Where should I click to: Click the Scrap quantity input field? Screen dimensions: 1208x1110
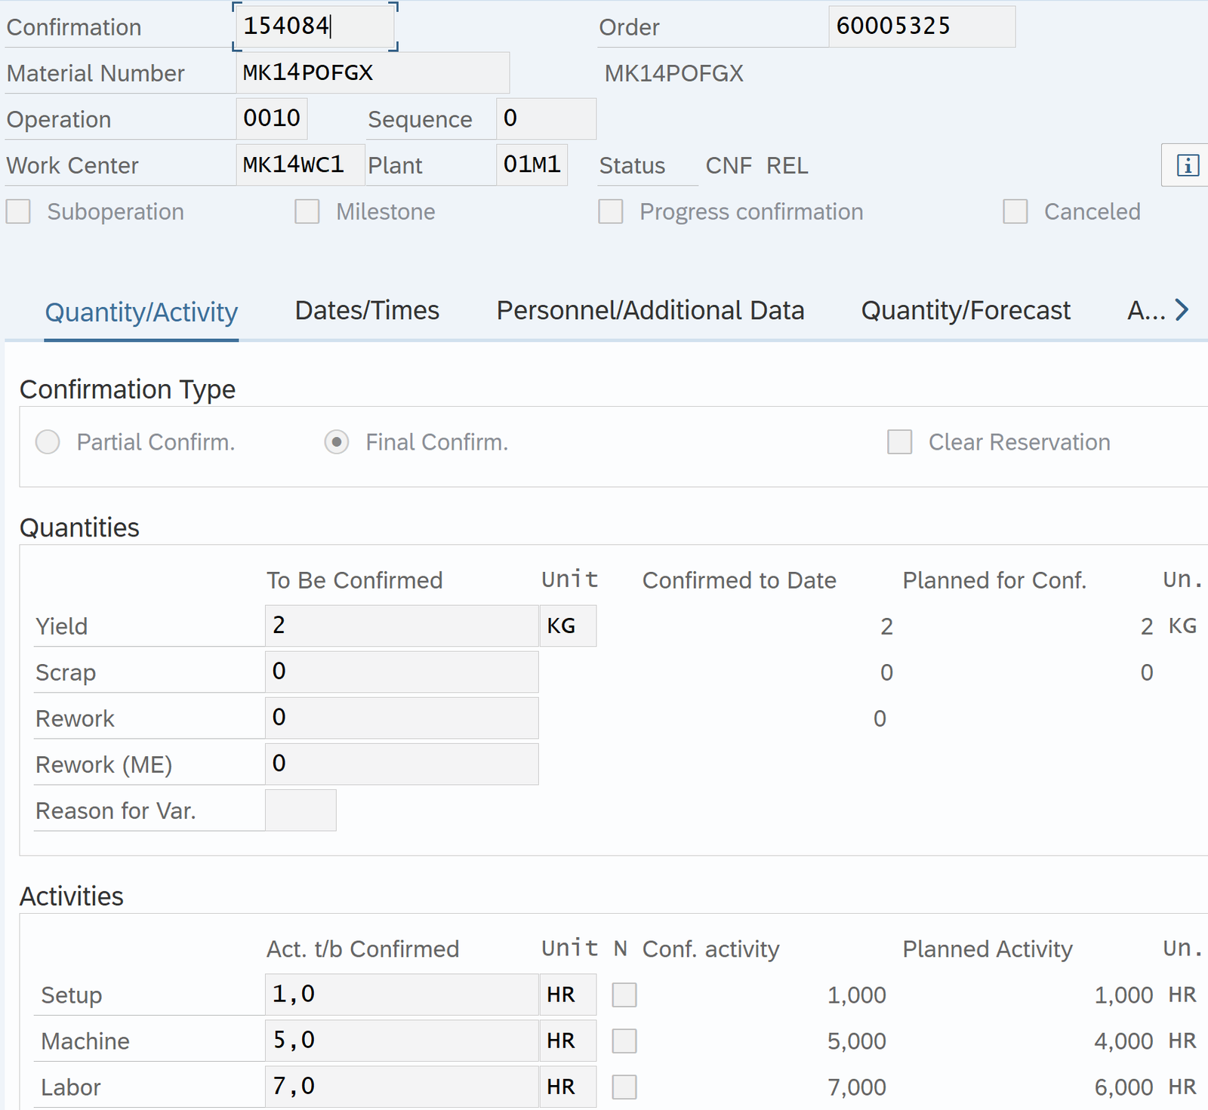coord(401,672)
